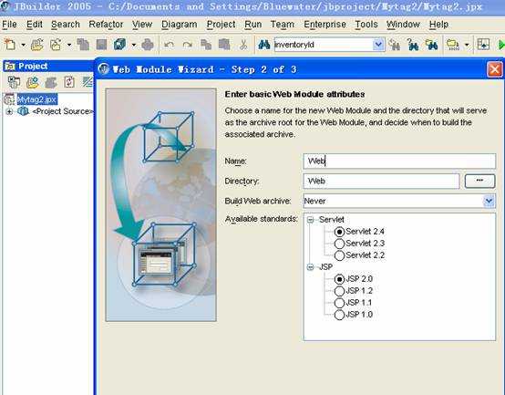Select the Servlet 2.2 radio button

[339, 255]
